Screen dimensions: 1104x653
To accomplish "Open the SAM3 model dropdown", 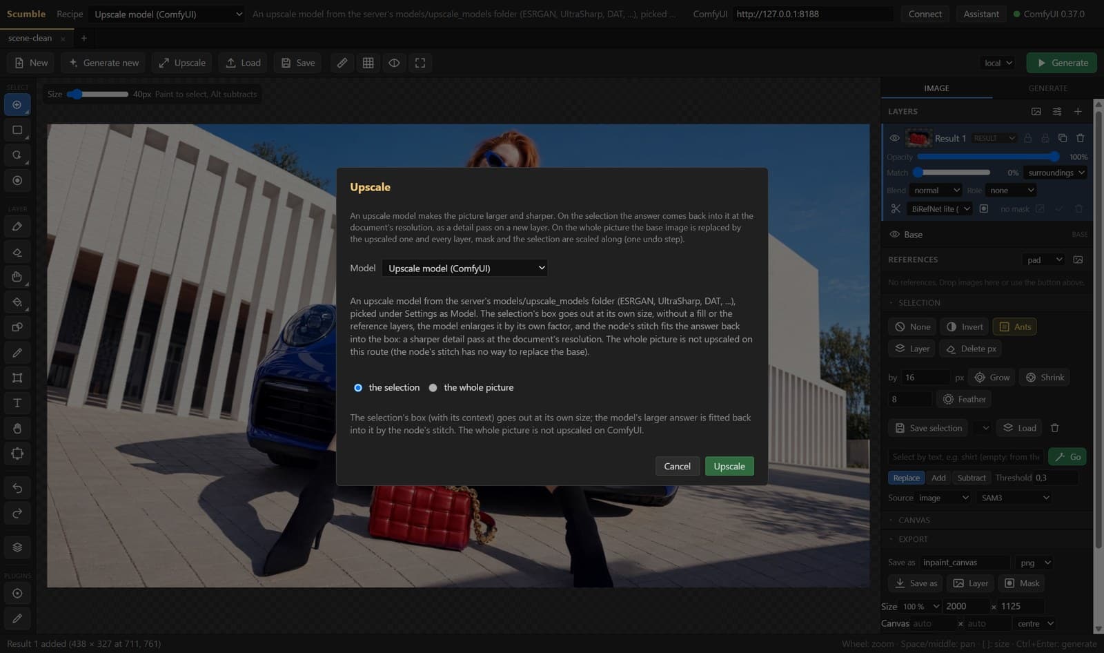I will 1014,498.
